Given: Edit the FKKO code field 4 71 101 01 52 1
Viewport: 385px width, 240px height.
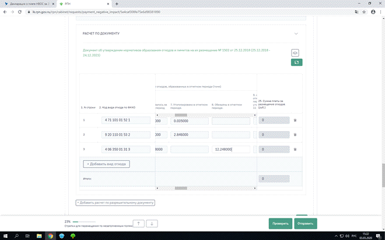Looking at the screenshot, I should point(125,121).
